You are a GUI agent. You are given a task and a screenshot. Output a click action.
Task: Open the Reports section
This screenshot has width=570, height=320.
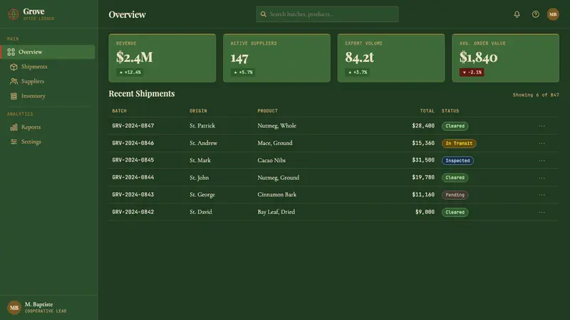(48, 127)
